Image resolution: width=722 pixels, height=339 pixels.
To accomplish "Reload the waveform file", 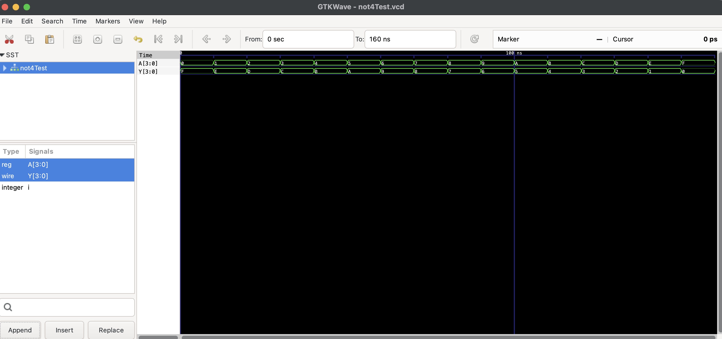I will click(x=474, y=39).
